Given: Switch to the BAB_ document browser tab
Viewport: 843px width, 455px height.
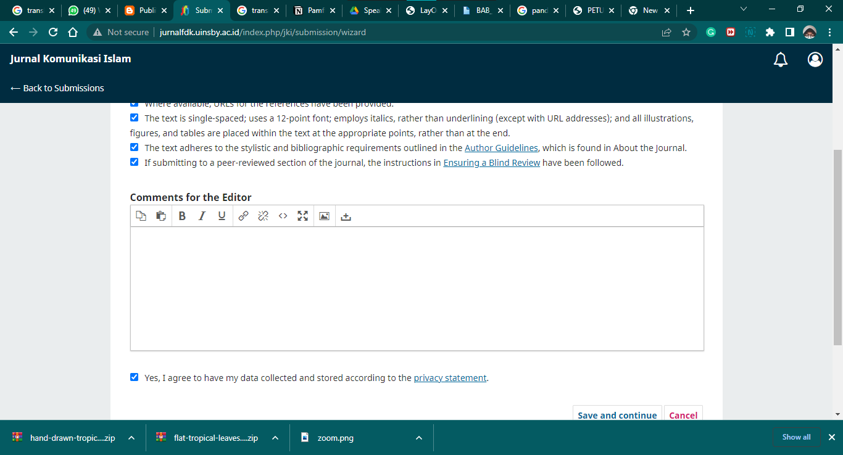Looking at the screenshot, I should point(482,10).
